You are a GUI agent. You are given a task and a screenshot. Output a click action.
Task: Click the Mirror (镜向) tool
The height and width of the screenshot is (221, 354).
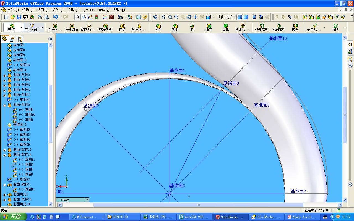point(295,28)
